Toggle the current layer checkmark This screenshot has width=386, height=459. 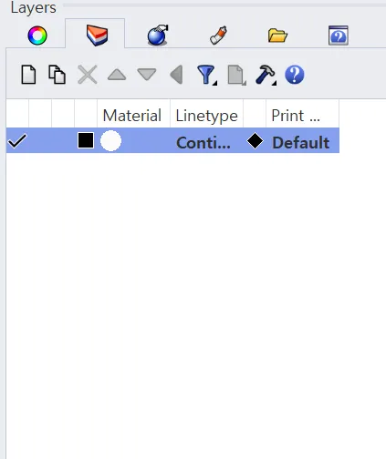click(17, 141)
